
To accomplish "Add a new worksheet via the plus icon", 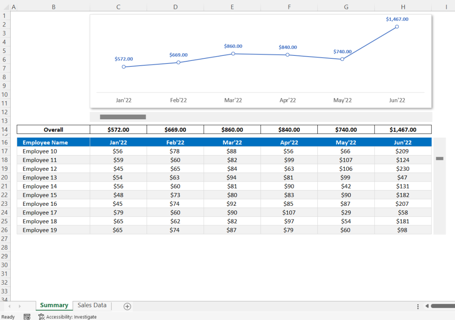I will point(126,306).
